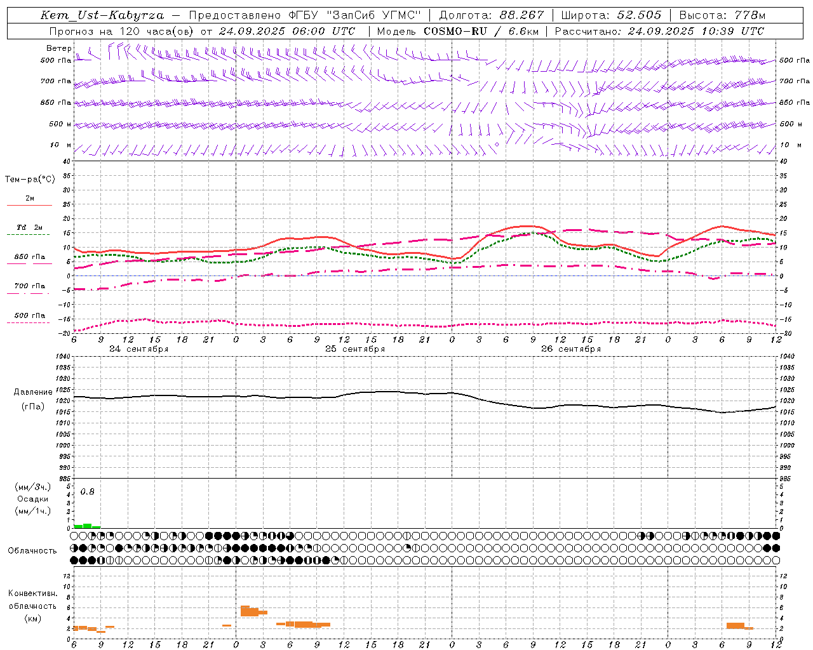Click the left -20 temperature axis value

[x=65, y=333]
